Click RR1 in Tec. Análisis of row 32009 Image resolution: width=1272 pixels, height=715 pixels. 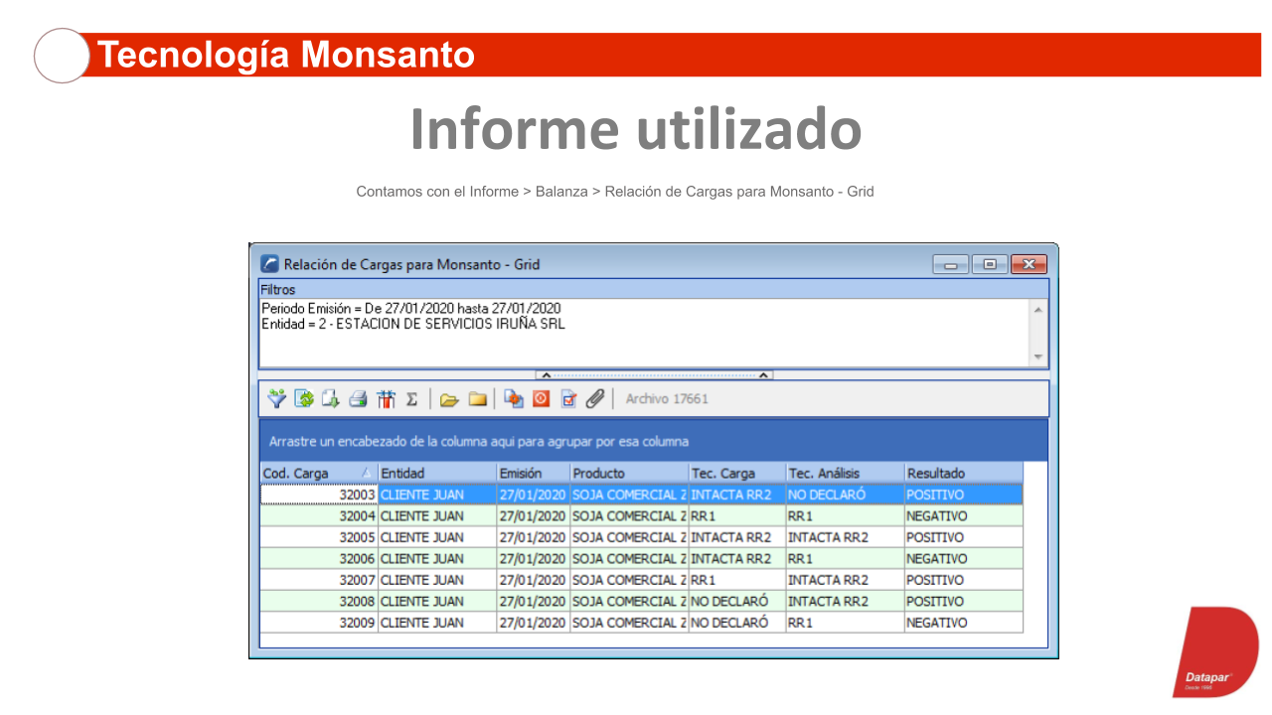(x=845, y=623)
